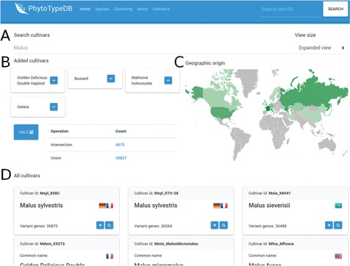Remove the Busiard cultivar
350x266 pixels.
(111, 79)
